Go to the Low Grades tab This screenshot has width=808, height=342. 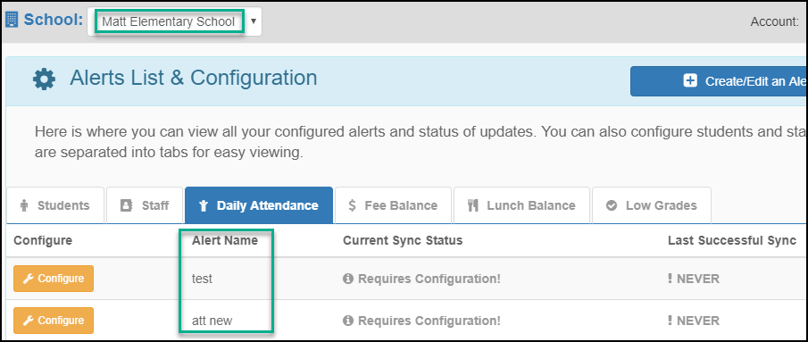tap(652, 205)
